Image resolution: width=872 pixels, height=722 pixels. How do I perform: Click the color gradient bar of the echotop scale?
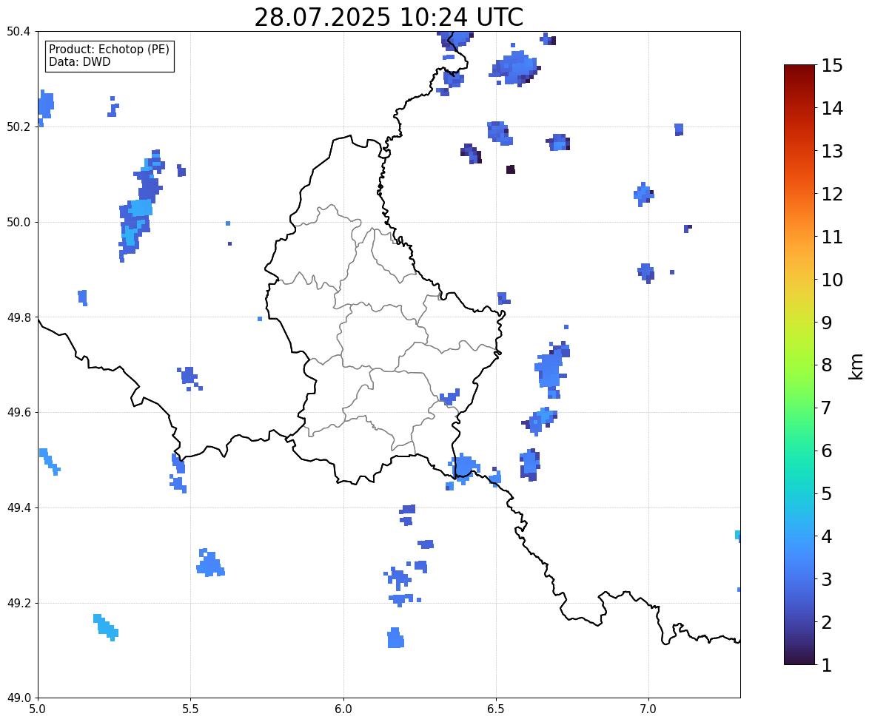(799, 365)
